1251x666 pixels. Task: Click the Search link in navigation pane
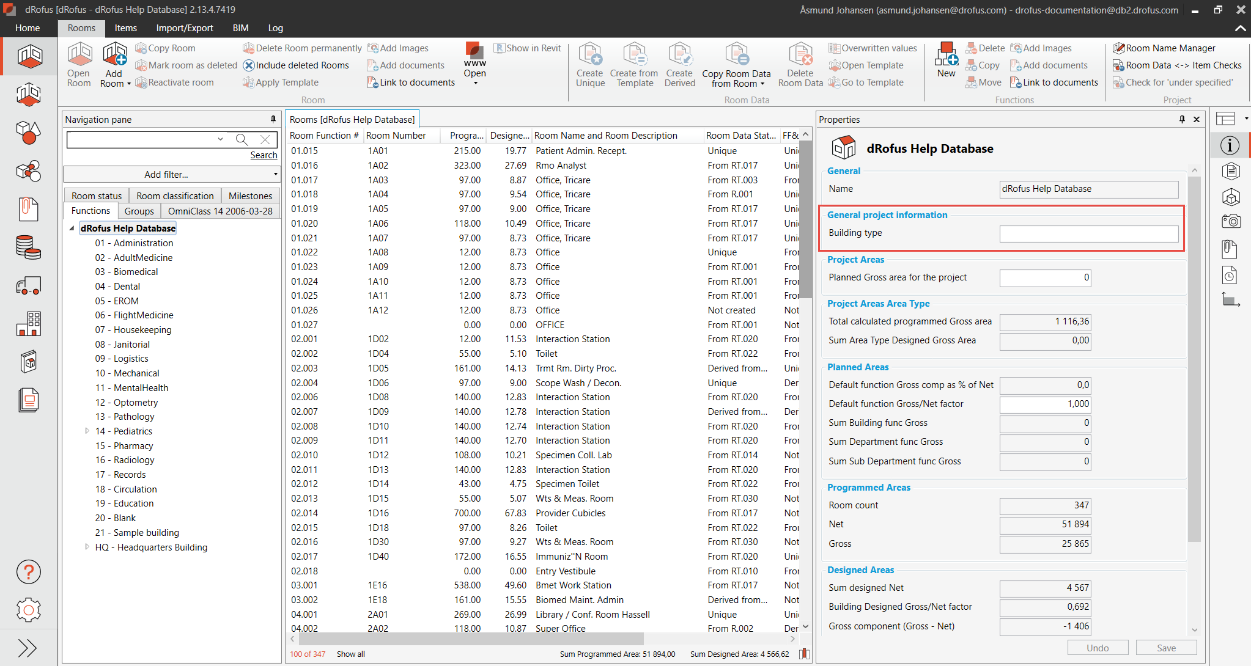(x=264, y=155)
